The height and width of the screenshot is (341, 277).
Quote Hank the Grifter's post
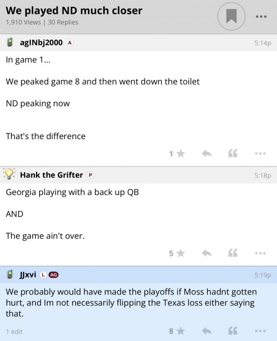pyautogui.click(x=233, y=253)
